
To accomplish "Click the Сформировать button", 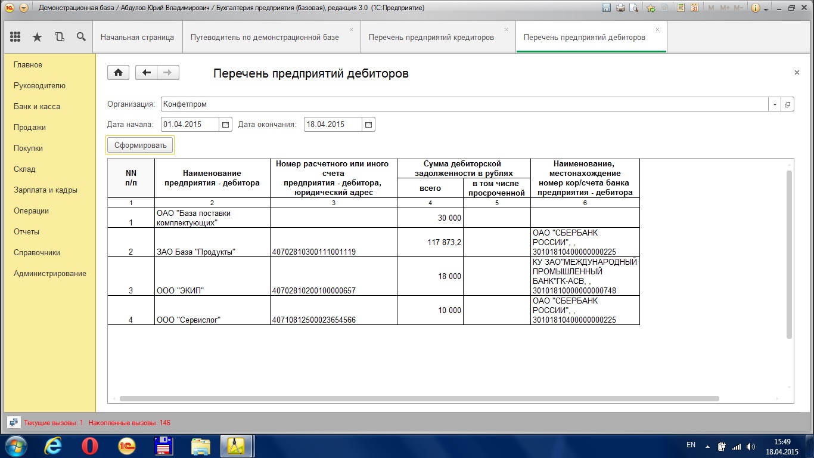I will (x=140, y=145).
